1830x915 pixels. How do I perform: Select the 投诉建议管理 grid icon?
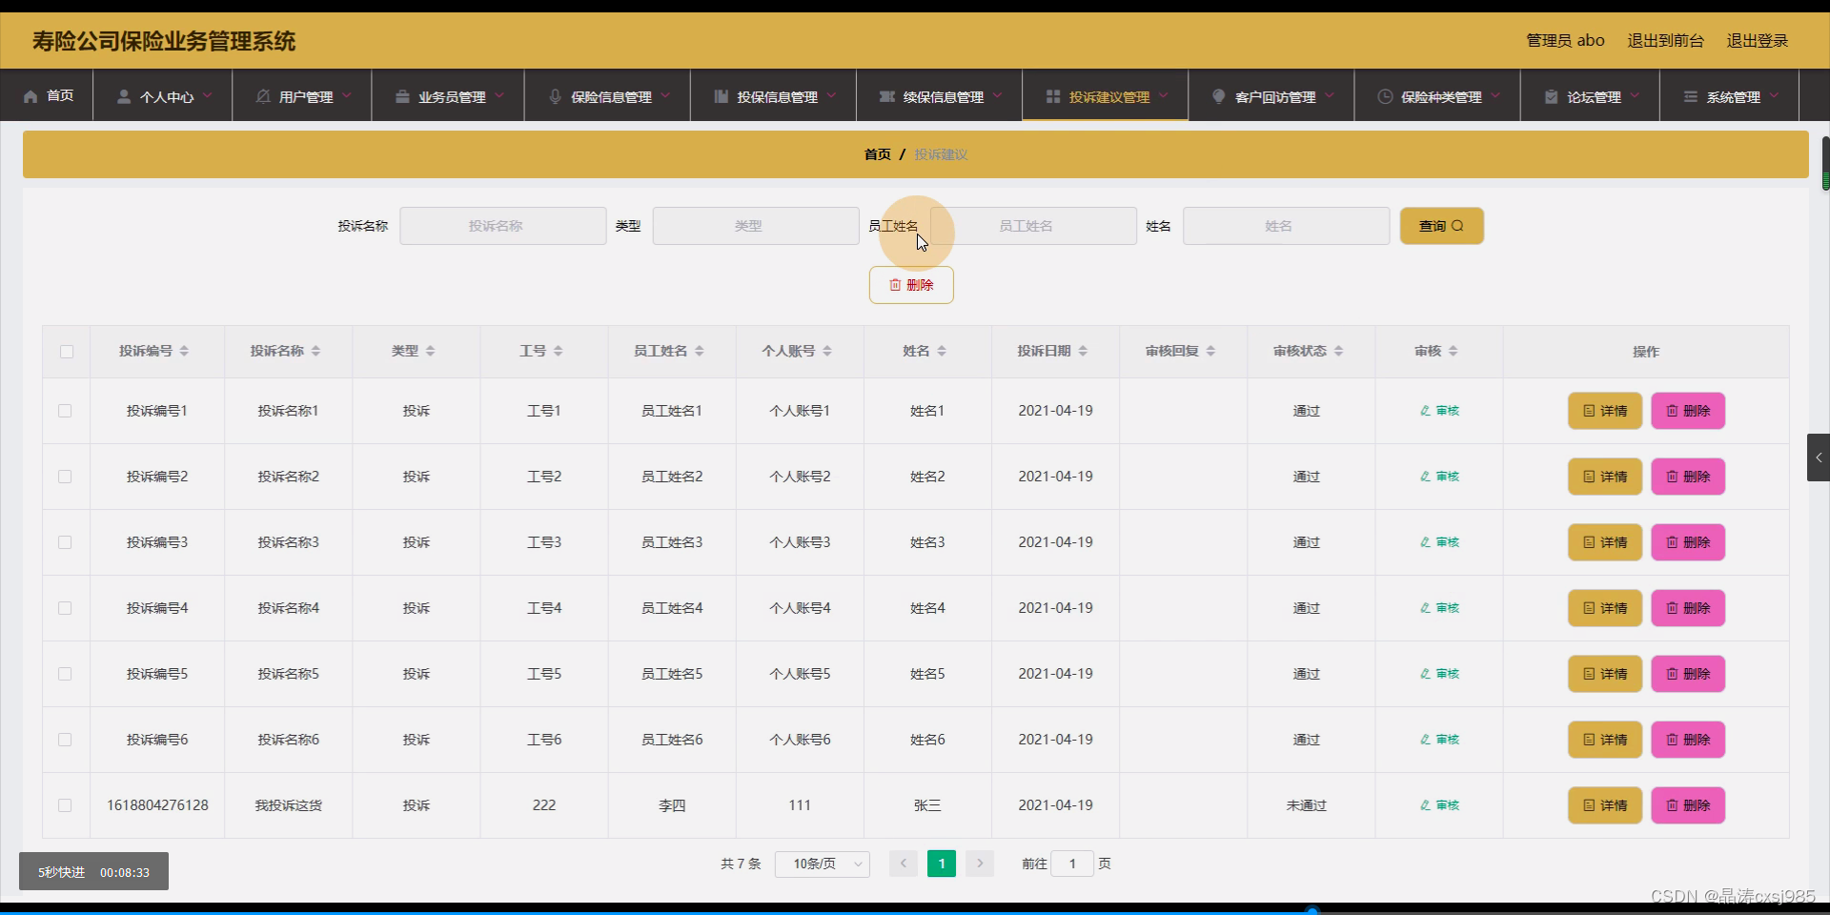1052,95
